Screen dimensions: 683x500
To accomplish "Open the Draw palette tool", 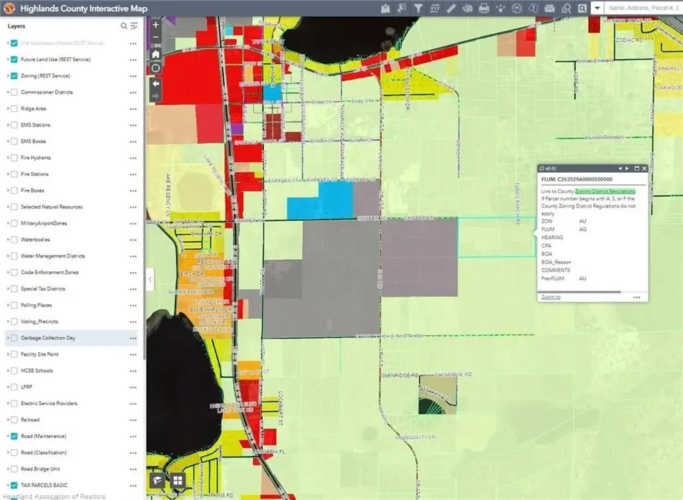I will (468, 8).
